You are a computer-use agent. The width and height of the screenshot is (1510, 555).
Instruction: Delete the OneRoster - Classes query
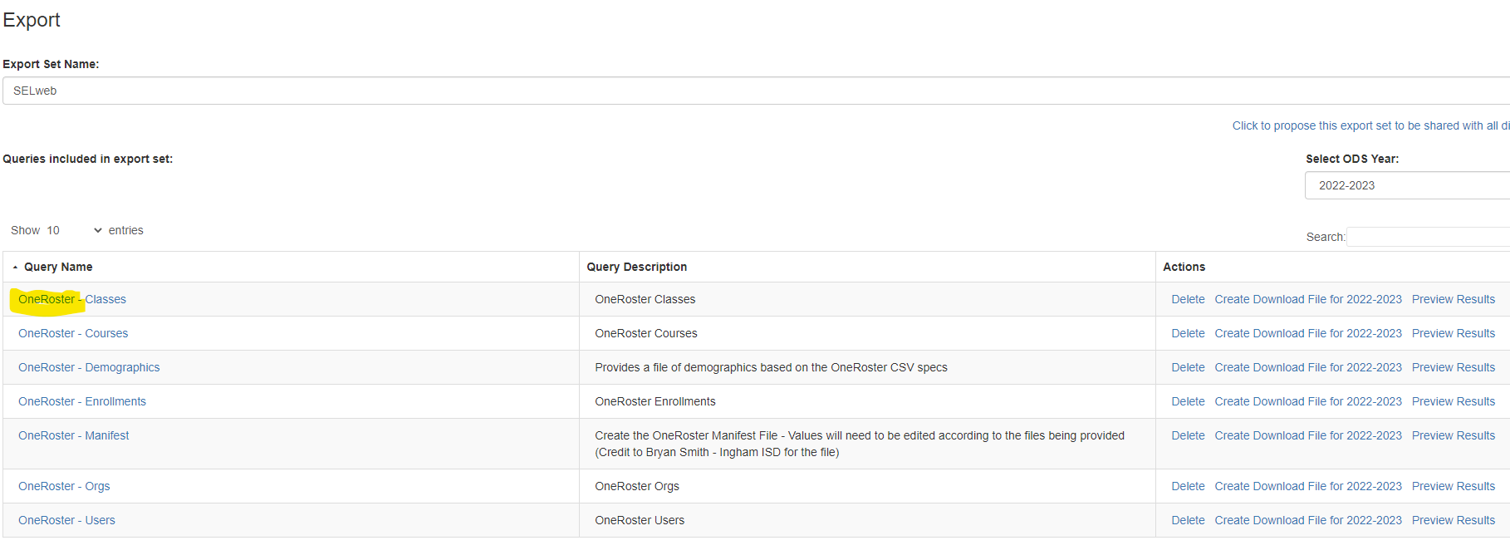[x=1188, y=299]
